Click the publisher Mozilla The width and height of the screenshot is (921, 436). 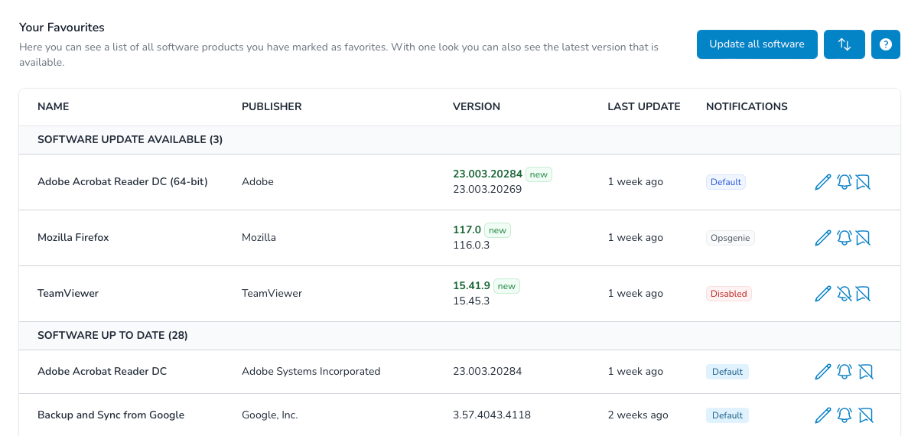[259, 238]
